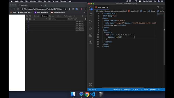
Task: Click the Chrome forward arrow
Action: [x=14, y=9]
